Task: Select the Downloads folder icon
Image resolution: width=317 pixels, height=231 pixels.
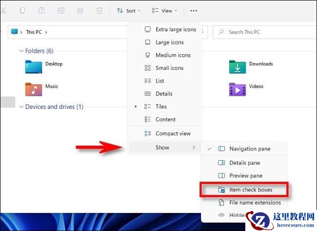Action: pyautogui.click(x=238, y=67)
